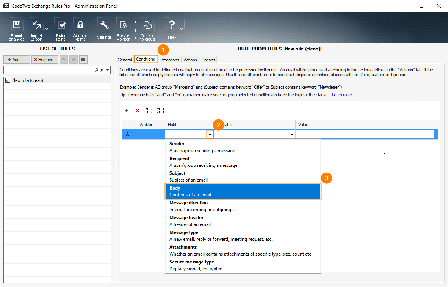Switch to the Options tab
The height and width of the screenshot is (287, 448).
(208, 60)
